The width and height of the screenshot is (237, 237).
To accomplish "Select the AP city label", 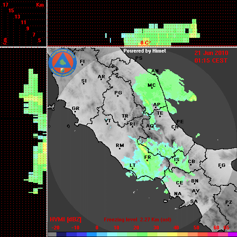I will coord(157,105).
